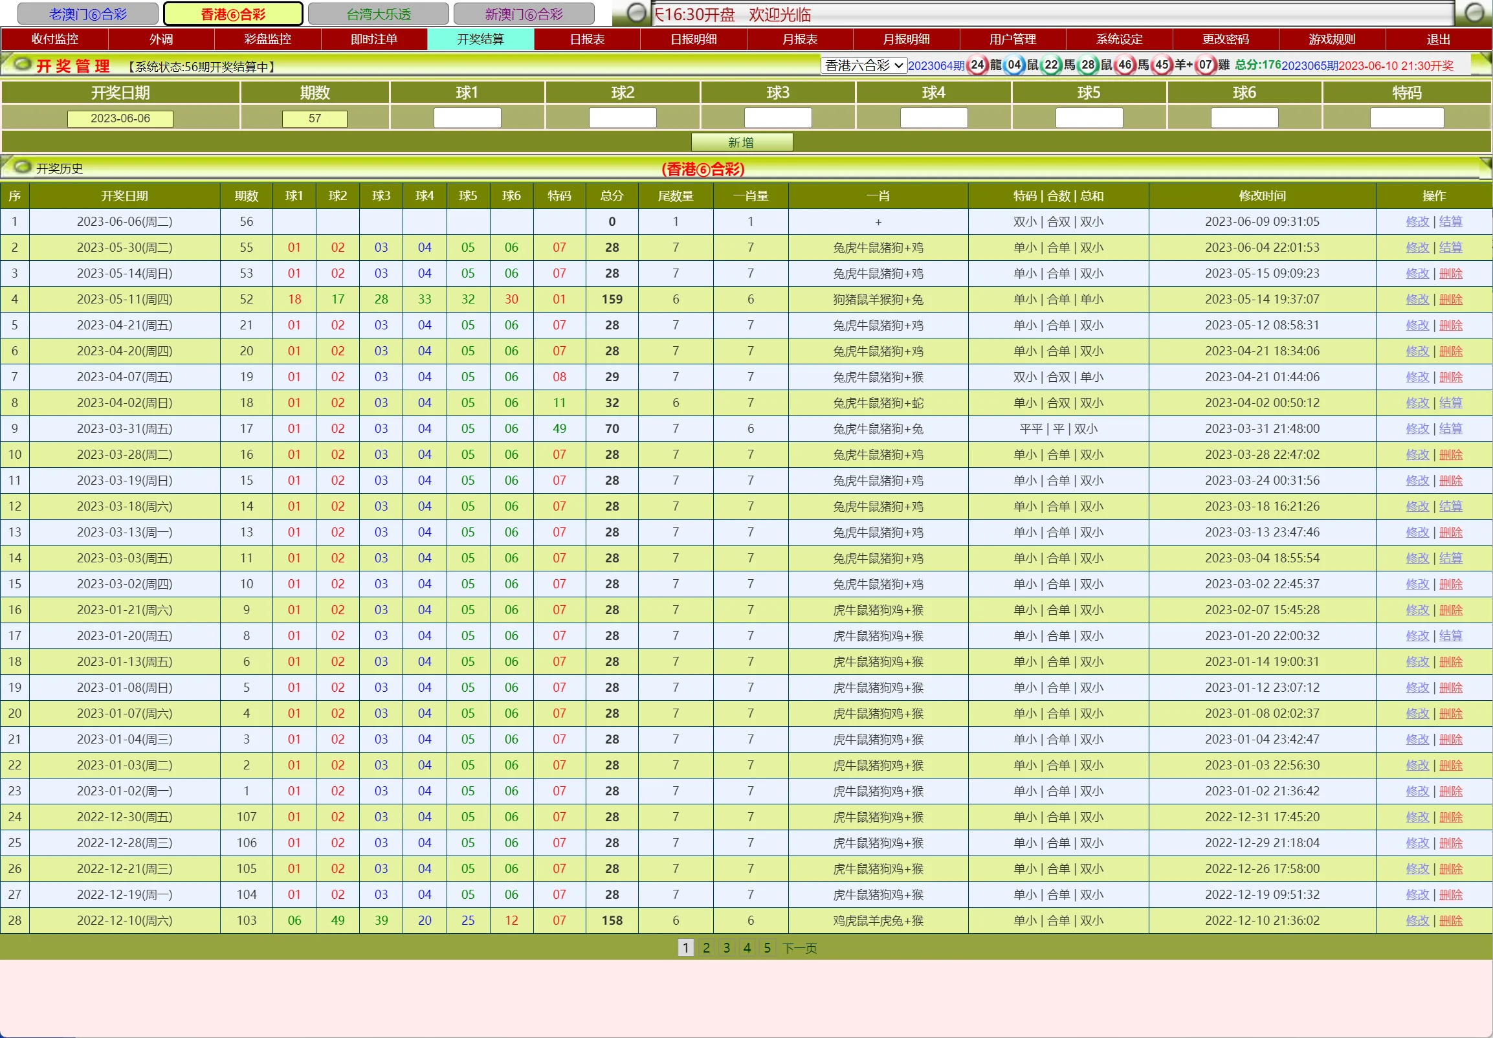Open the 香港六合彩 lottery dropdown
This screenshot has height=1038, width=1493.
[x=863, y=66]
